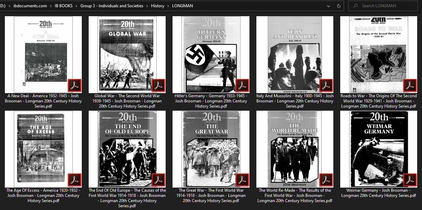Select Global War PDF cover thumbnail
The width and height of the screenshot is (422, 210).
127,54
